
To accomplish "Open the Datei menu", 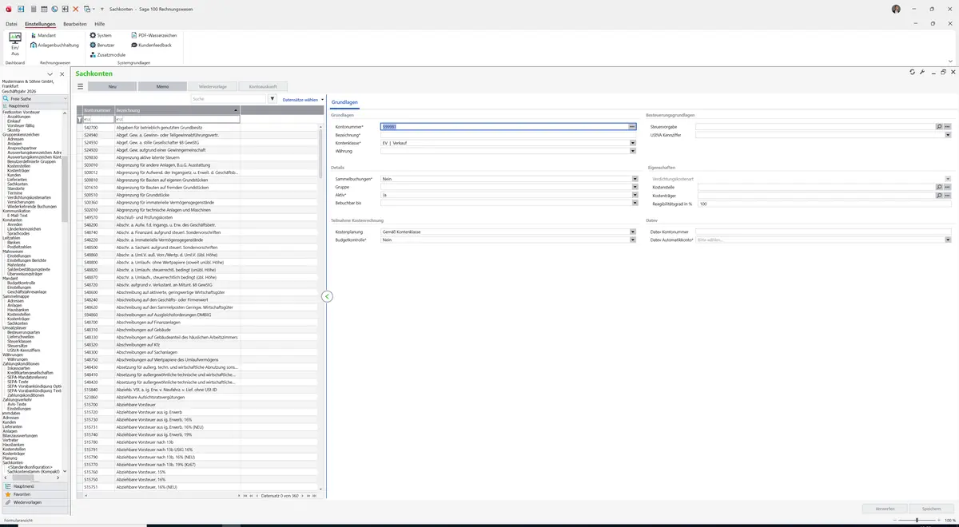I will 11,24.
